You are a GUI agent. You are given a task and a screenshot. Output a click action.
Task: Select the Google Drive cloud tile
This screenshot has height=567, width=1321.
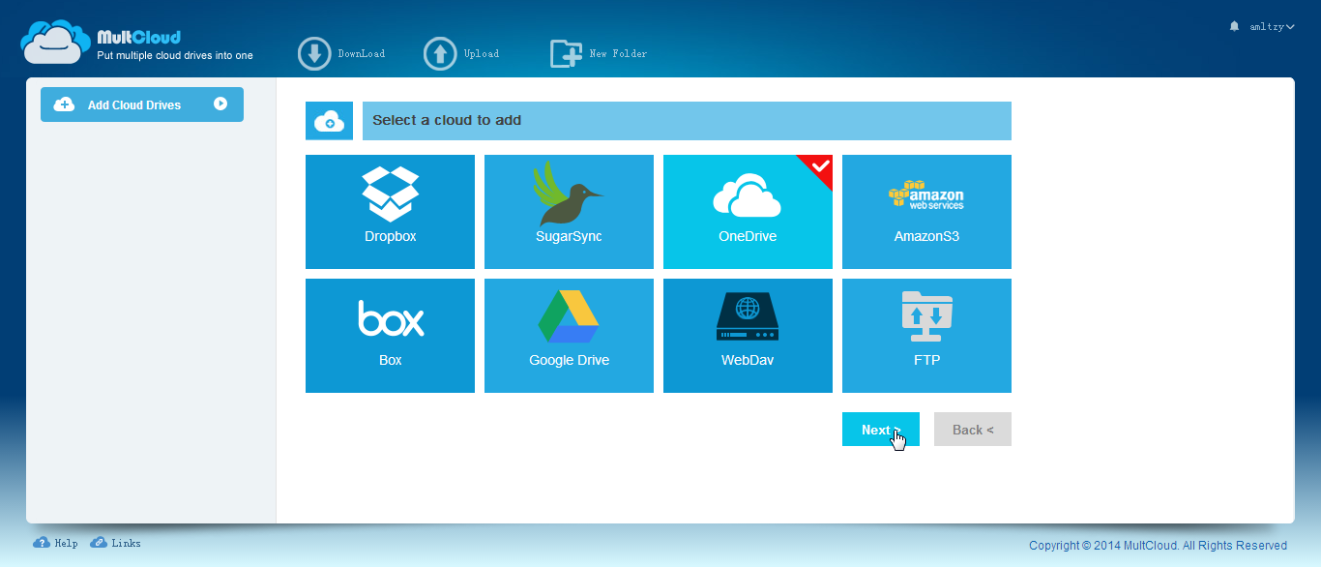click(569, 336)
